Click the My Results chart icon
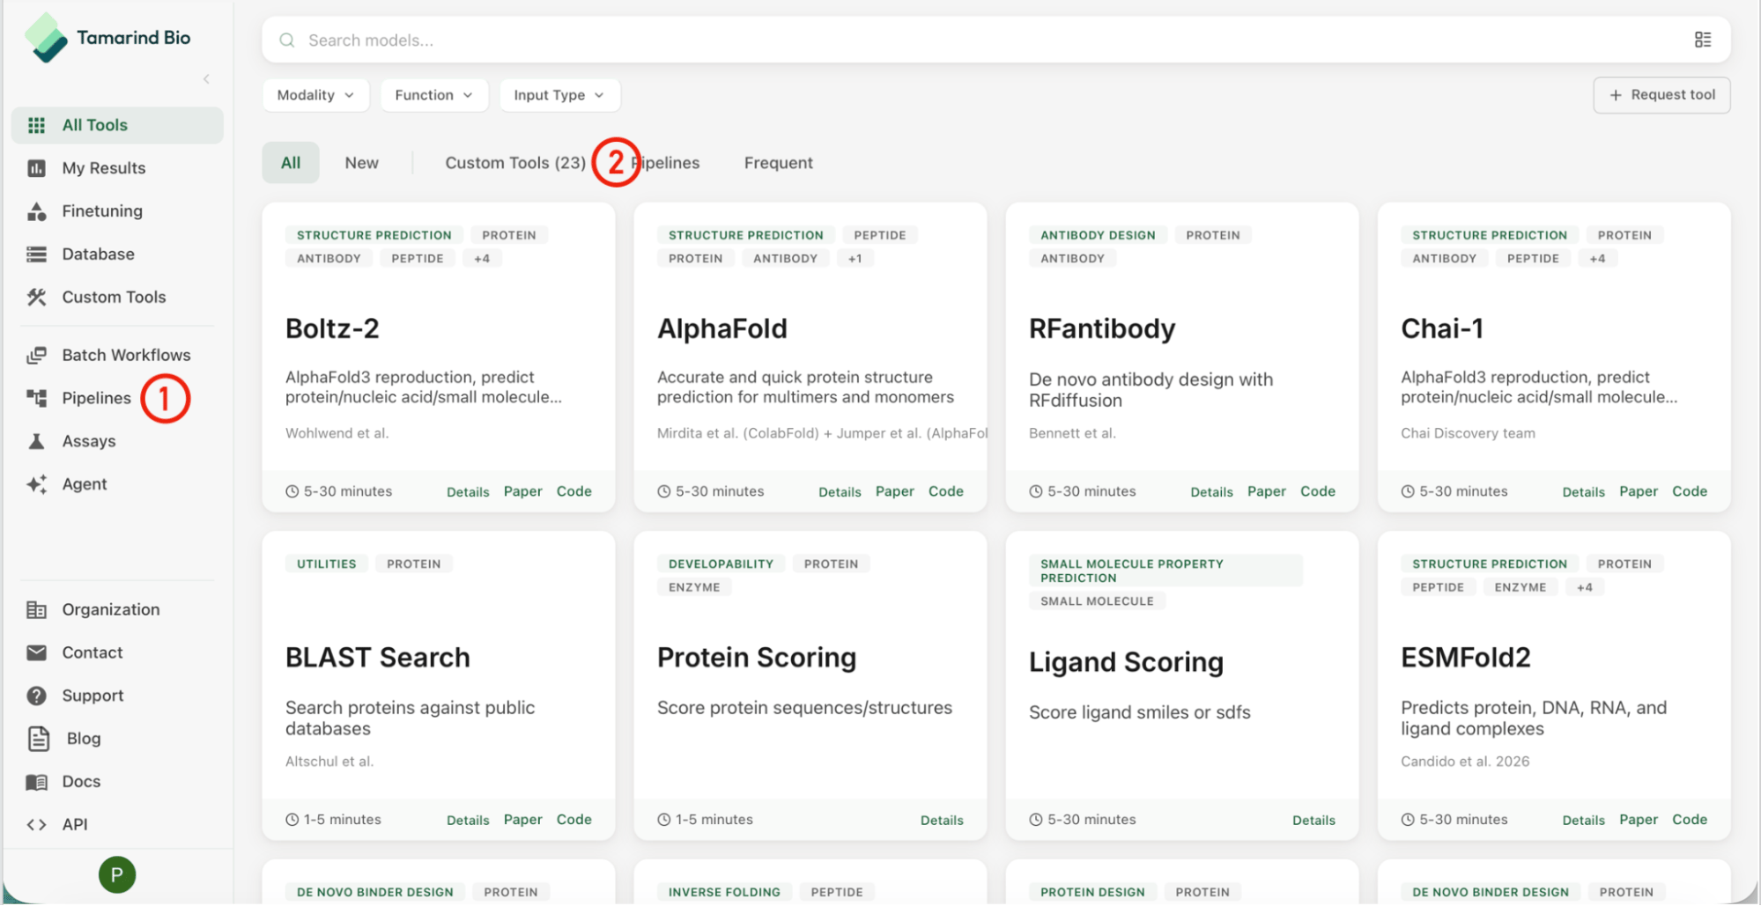Image resolution: width=1761 pixels, height=906 pixels. click(36, 168)
